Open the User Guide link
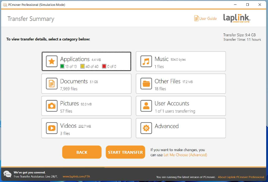 (x=208, y=18)
